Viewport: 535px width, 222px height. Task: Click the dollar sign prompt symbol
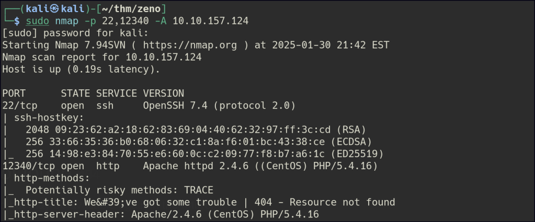(17, 21)
